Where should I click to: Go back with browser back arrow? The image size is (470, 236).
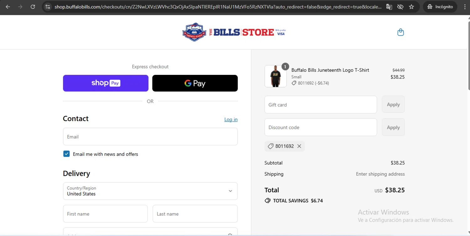click(8, 7)
